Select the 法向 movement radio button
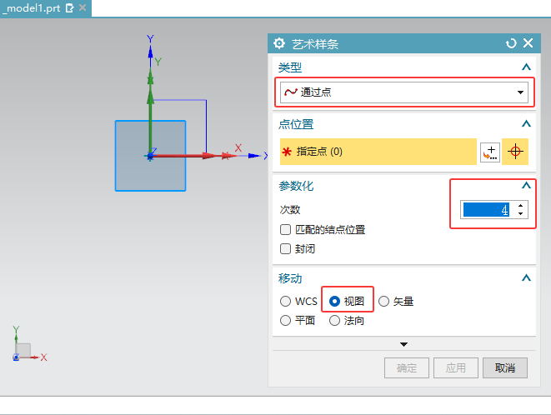 pyautogui.click(x=334, y=321)
